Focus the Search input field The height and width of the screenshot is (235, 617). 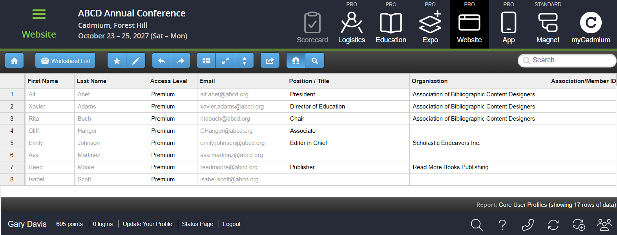tap(567, 60)
